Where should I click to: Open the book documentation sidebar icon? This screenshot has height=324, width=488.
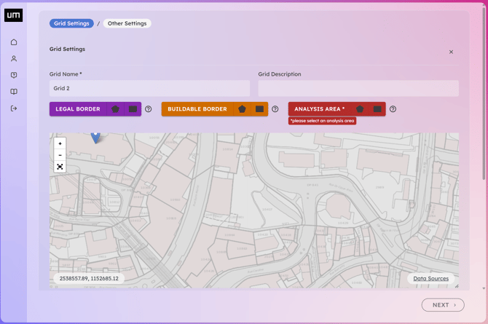coord(14,92)
